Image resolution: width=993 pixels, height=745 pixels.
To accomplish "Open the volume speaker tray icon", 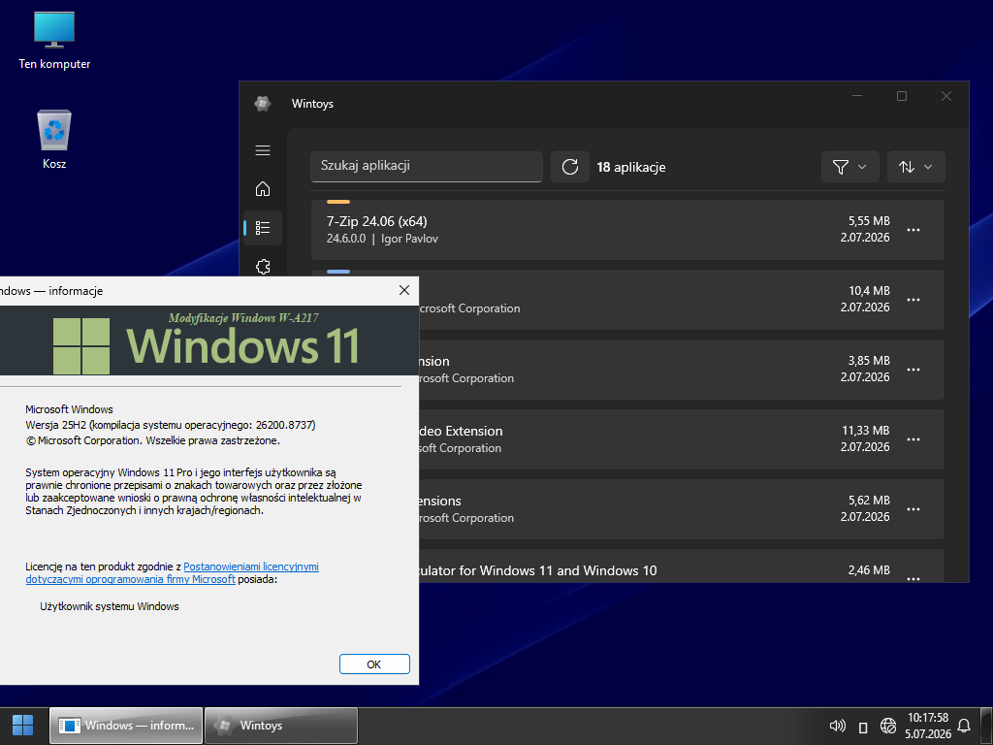I will point(837,726).
